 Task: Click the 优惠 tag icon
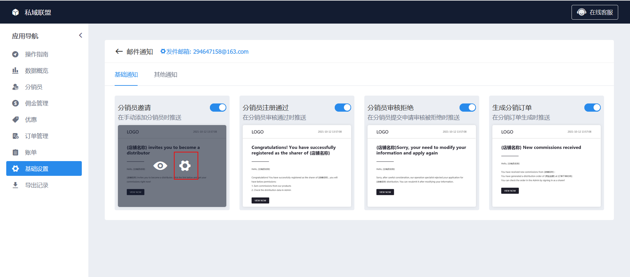click(x=15, y=120)
